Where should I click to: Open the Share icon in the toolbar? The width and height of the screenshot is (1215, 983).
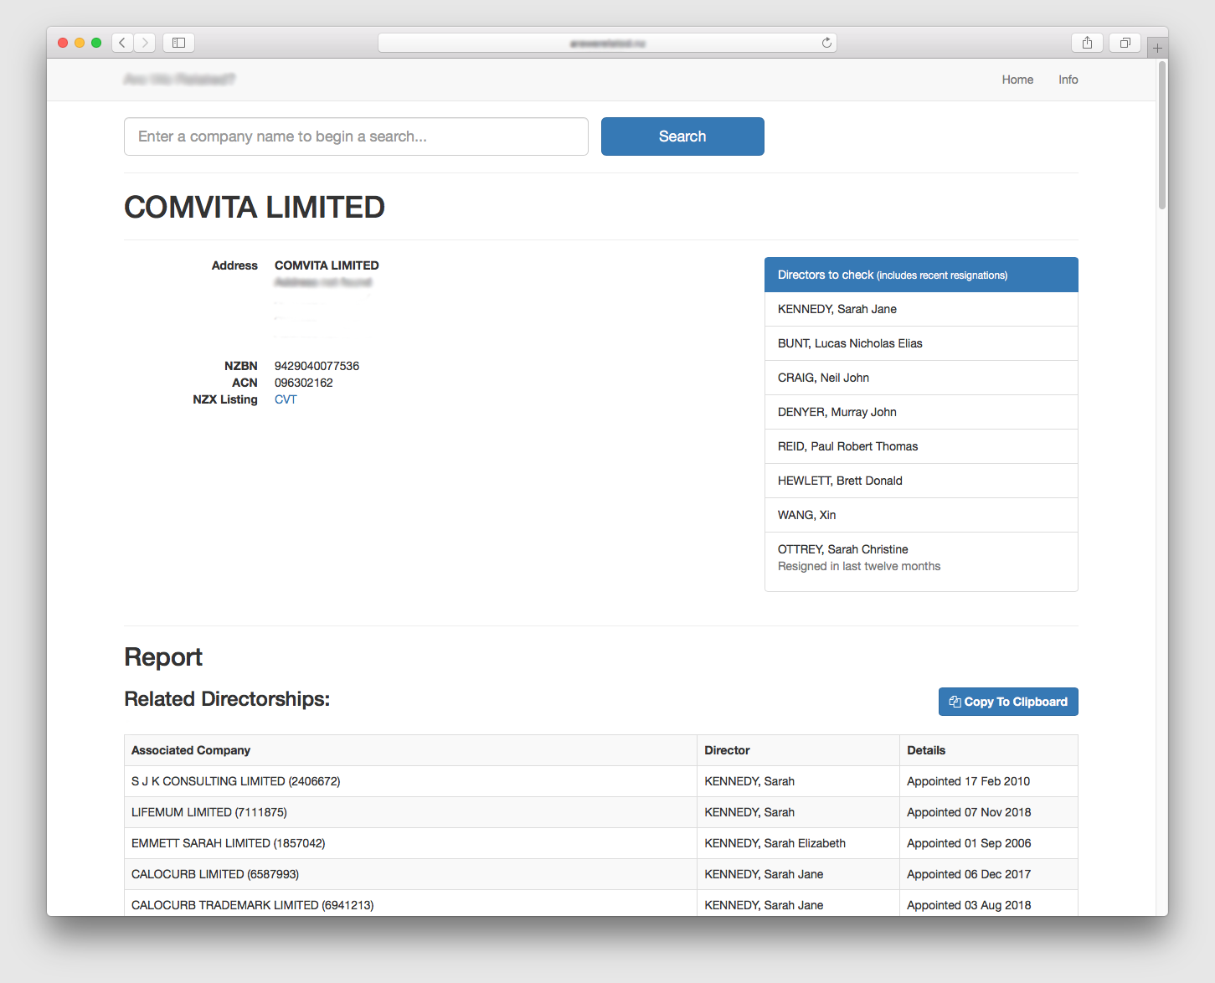(1087, 43)
